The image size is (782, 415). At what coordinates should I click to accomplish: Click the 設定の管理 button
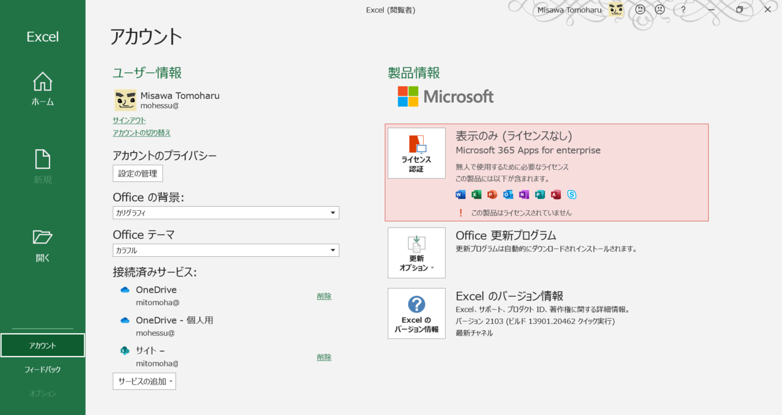[x=138, y=174]
